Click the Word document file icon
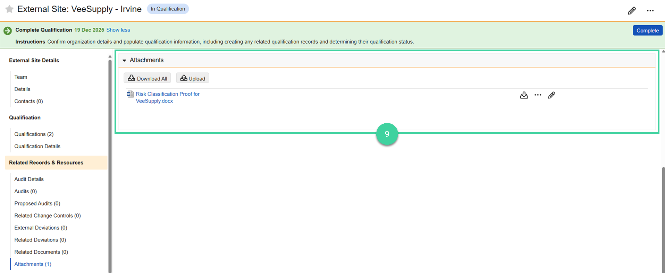This screenshot has width=665, height=273. (130, 94)
